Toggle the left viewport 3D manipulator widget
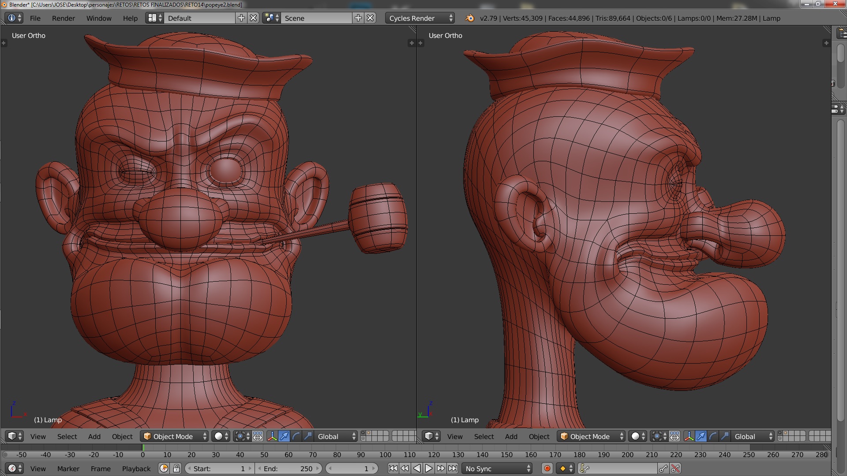This screenshot has height=476, width=847. tap(272, 436)
